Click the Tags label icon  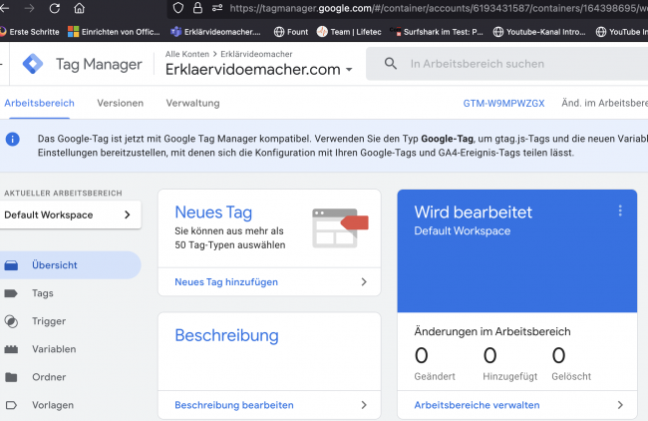pyautogui.click(x=11, y=293)
